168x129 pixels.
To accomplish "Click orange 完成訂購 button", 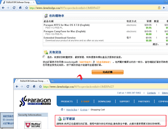I will 107,72.
